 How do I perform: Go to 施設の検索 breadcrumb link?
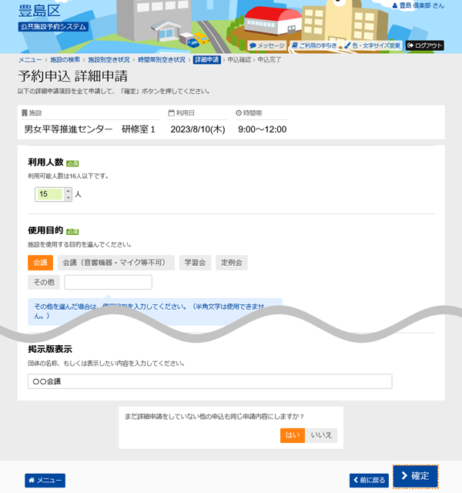coord(65,60)
